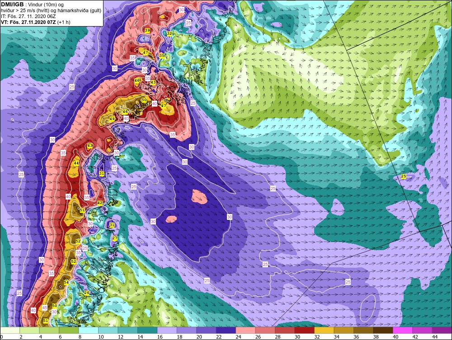Select the legend swatch above 44 m/s

[x=442, y=330]
